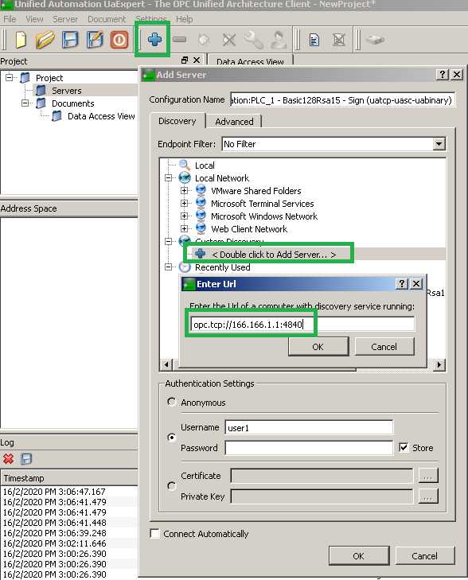The image size is (468, 580).
Task: Switch to the Advanced tab
Action: tap(234, 121)
